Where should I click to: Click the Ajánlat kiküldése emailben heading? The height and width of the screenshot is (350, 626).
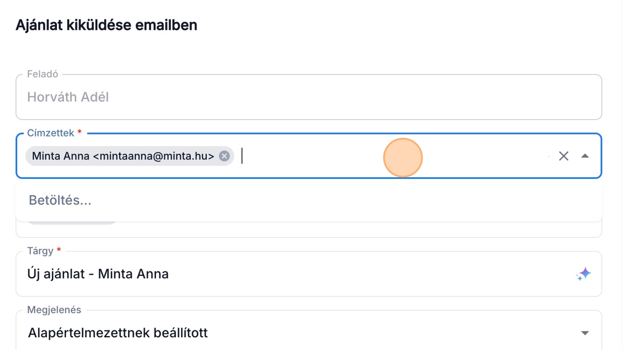coord(106,25)
